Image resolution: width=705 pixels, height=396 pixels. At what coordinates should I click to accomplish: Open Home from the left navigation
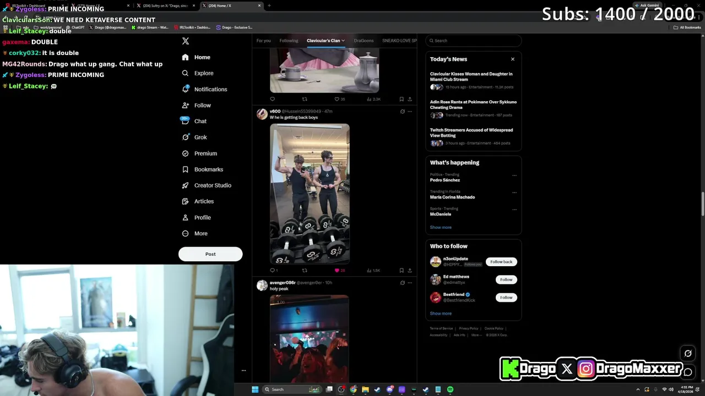196,57
